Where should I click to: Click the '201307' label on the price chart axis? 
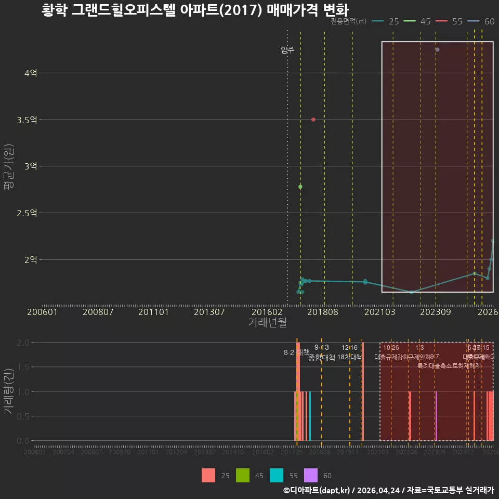[209, 312]
